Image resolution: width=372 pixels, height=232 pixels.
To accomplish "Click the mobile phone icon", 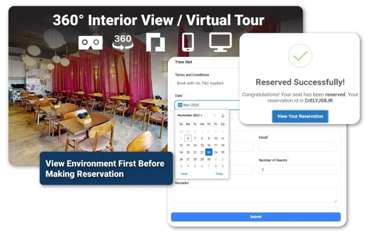I will click(188, 42).
